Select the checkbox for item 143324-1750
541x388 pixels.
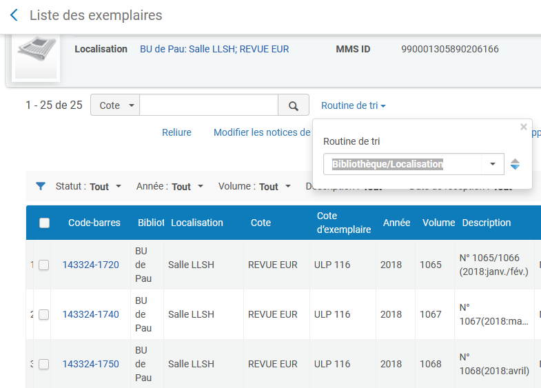[44, 365]
